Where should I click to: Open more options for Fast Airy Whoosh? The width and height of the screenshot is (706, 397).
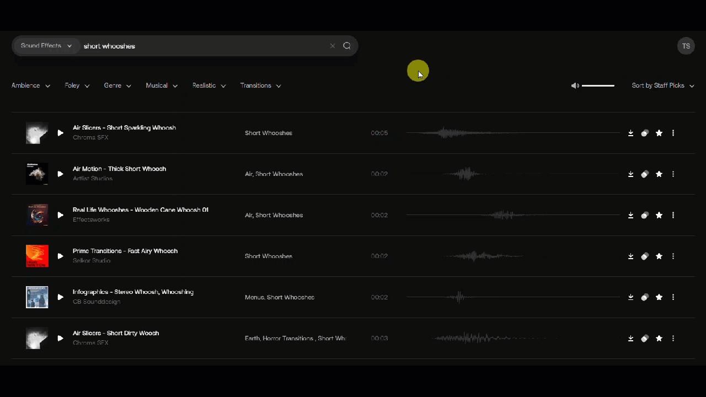[x=673, y=256]
